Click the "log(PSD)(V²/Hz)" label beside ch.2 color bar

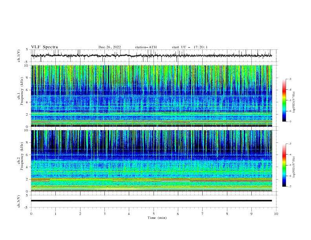tap(294, 167)
